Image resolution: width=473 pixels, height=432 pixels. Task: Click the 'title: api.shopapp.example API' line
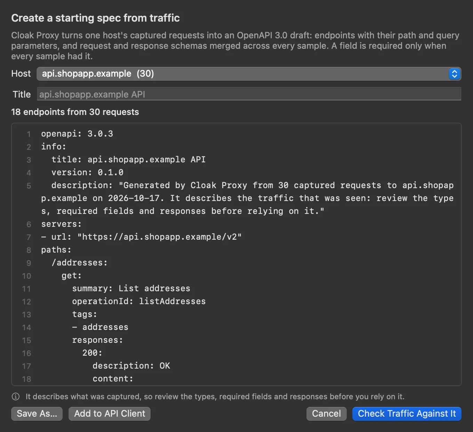(x=129, y=160)
